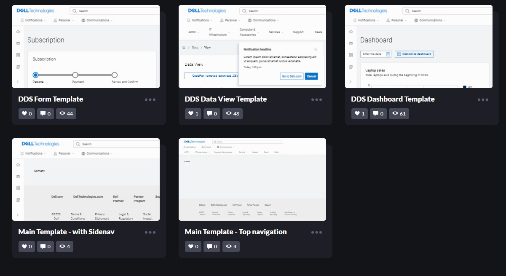Select the Review and Confirm step circle
This screenshot has width=506, height=276.
click(x=114, y=75)
